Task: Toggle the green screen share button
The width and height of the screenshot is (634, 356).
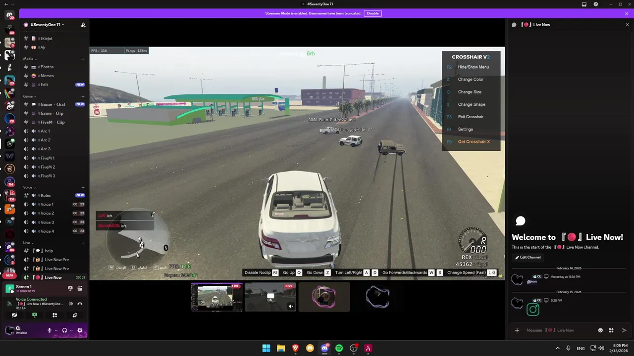Action: point(35,315)
